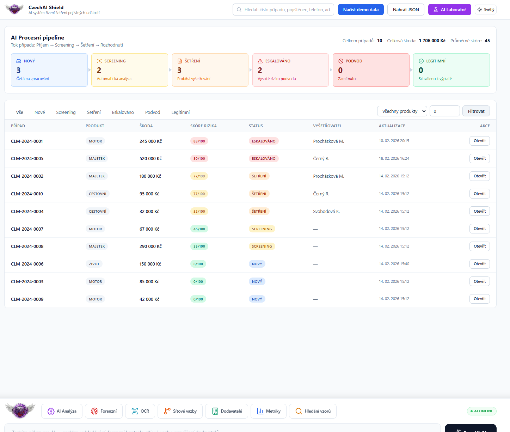Switch to the Šetření tab
The image size is (510, 432).
[x=94, y=112]
